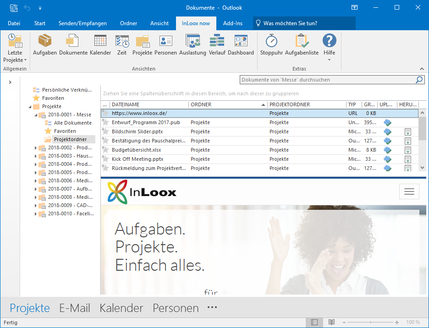Click the InLoox logo in preview
The width and height of the screenshot is (429, 328).
click(x=142, y=192)
